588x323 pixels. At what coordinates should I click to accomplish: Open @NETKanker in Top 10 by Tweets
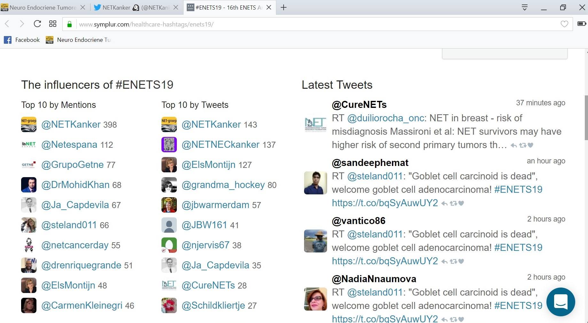pyautogui.click(x=211, y=124)
